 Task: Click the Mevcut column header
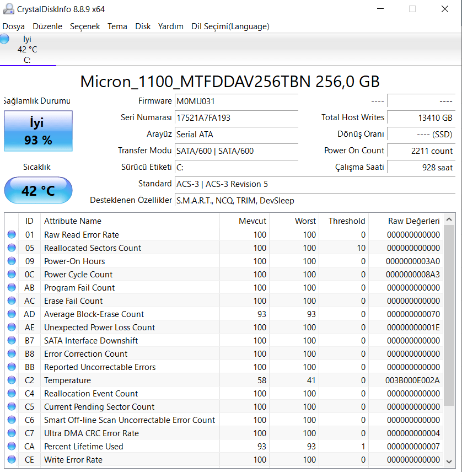[244, 221]
